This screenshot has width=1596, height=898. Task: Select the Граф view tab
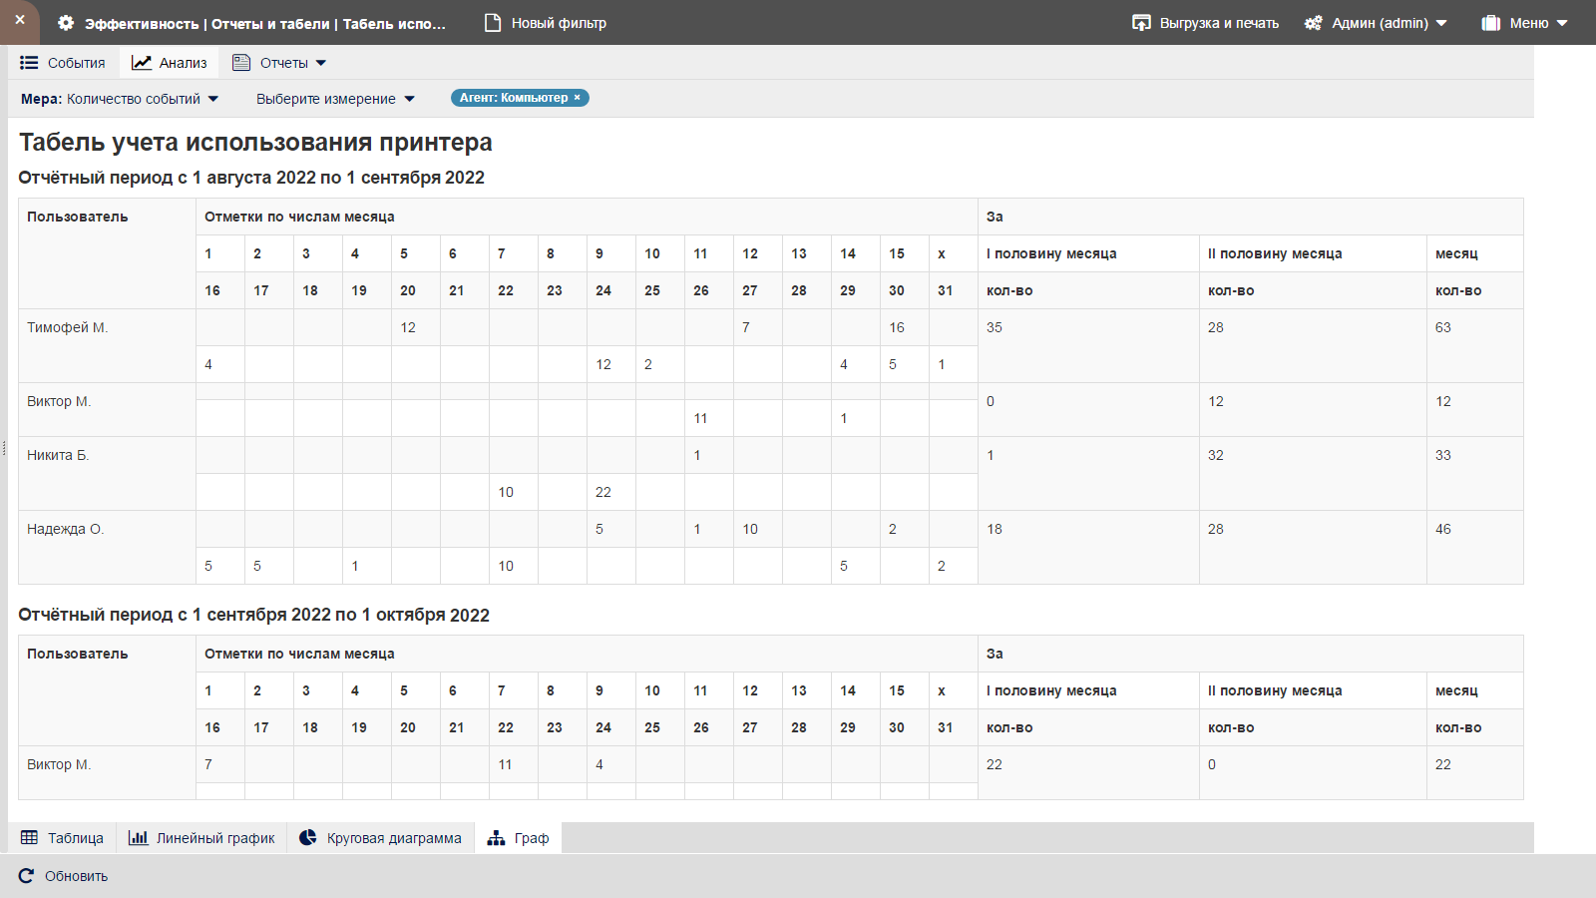click(519, 838)
